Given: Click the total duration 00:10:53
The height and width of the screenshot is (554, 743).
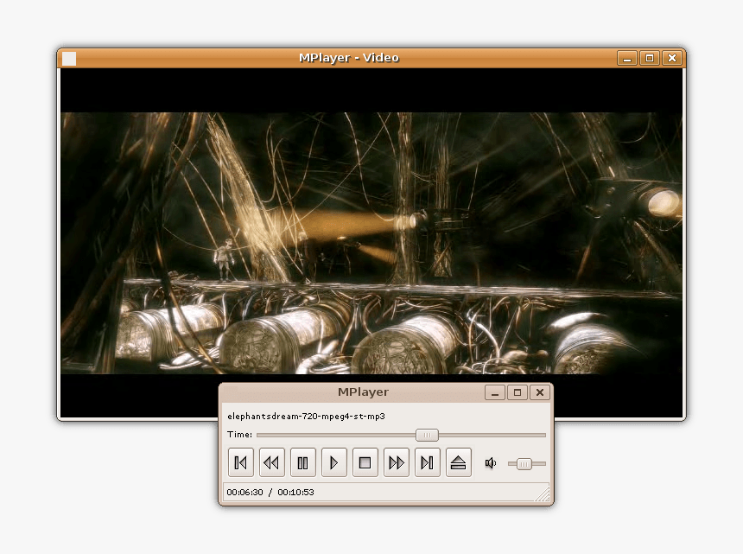Looking at the screenshot, I should [295, 493].
